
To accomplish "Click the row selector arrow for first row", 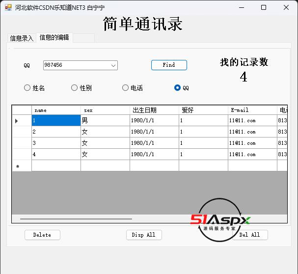I will tap(17, 121).
